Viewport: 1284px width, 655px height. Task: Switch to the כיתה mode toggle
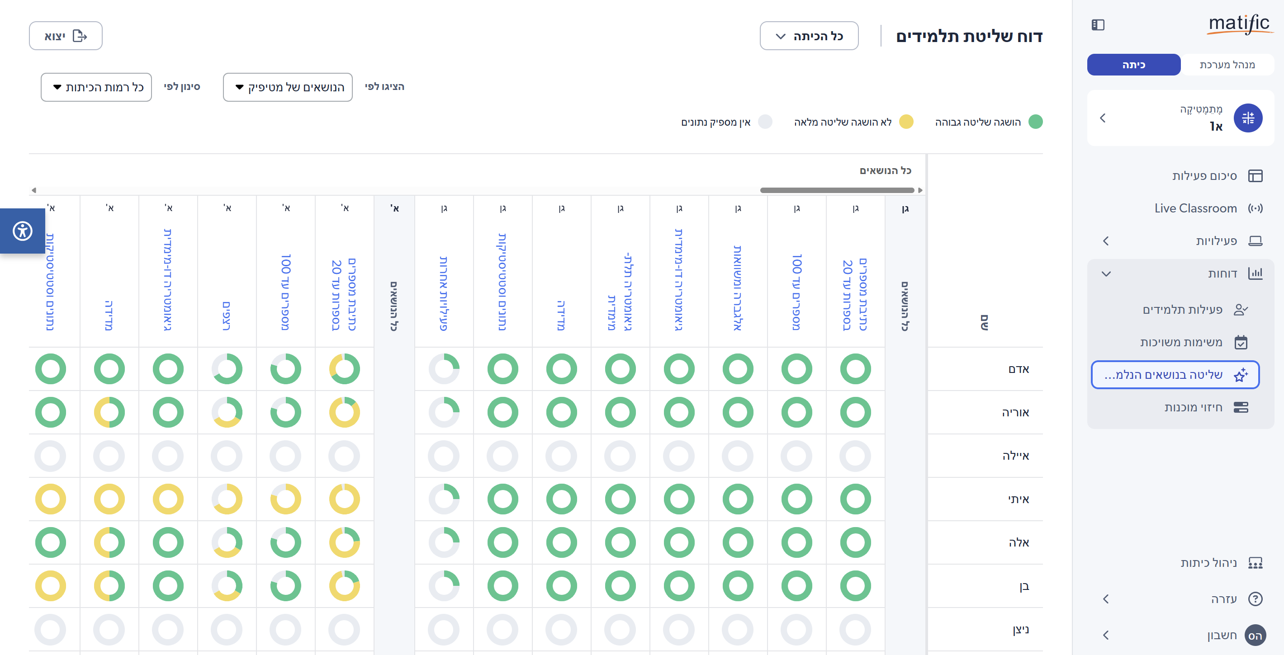click(x=1133, y=65)
